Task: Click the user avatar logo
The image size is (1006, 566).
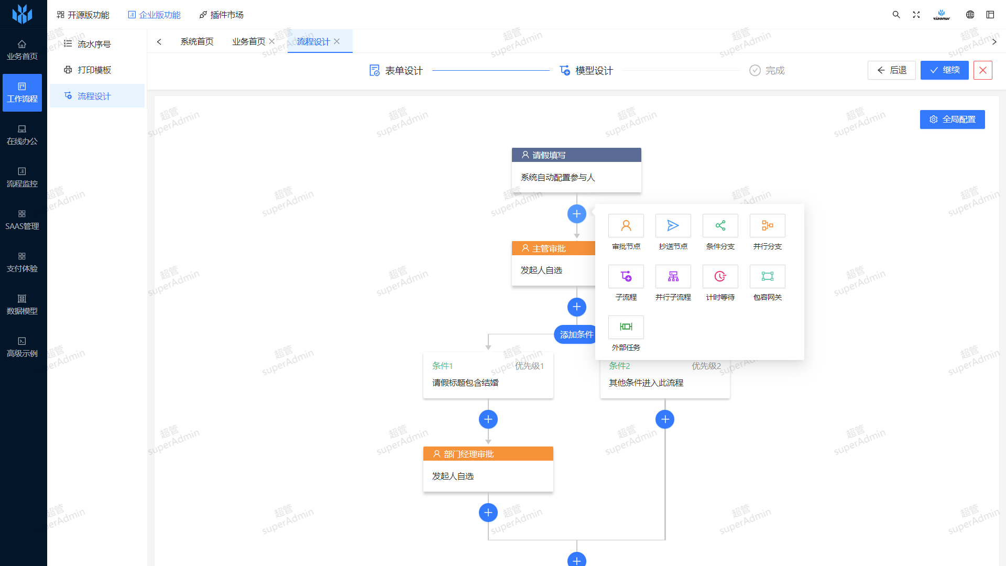Action: [942, 15]
